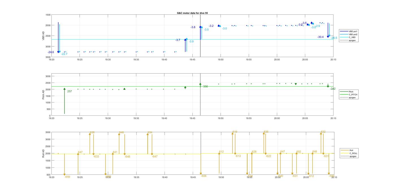Click the -3.7 data label in VBD plot
Screen dimensions: 396x196
coord(178,40)
